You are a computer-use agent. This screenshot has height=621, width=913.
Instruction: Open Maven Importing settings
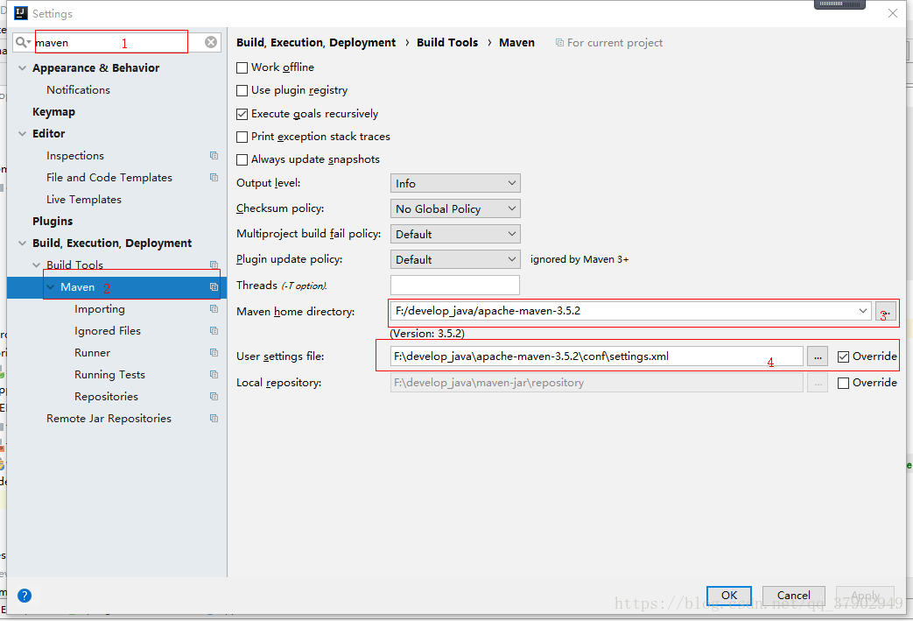coord(100,309)
